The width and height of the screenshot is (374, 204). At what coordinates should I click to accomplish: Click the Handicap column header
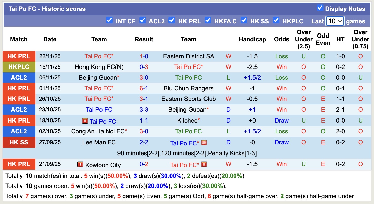252,39
